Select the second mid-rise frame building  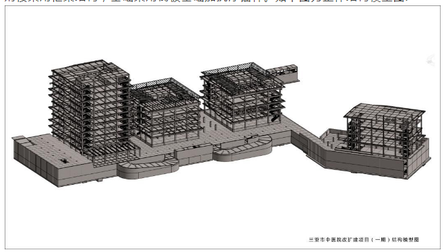[166, 112]
